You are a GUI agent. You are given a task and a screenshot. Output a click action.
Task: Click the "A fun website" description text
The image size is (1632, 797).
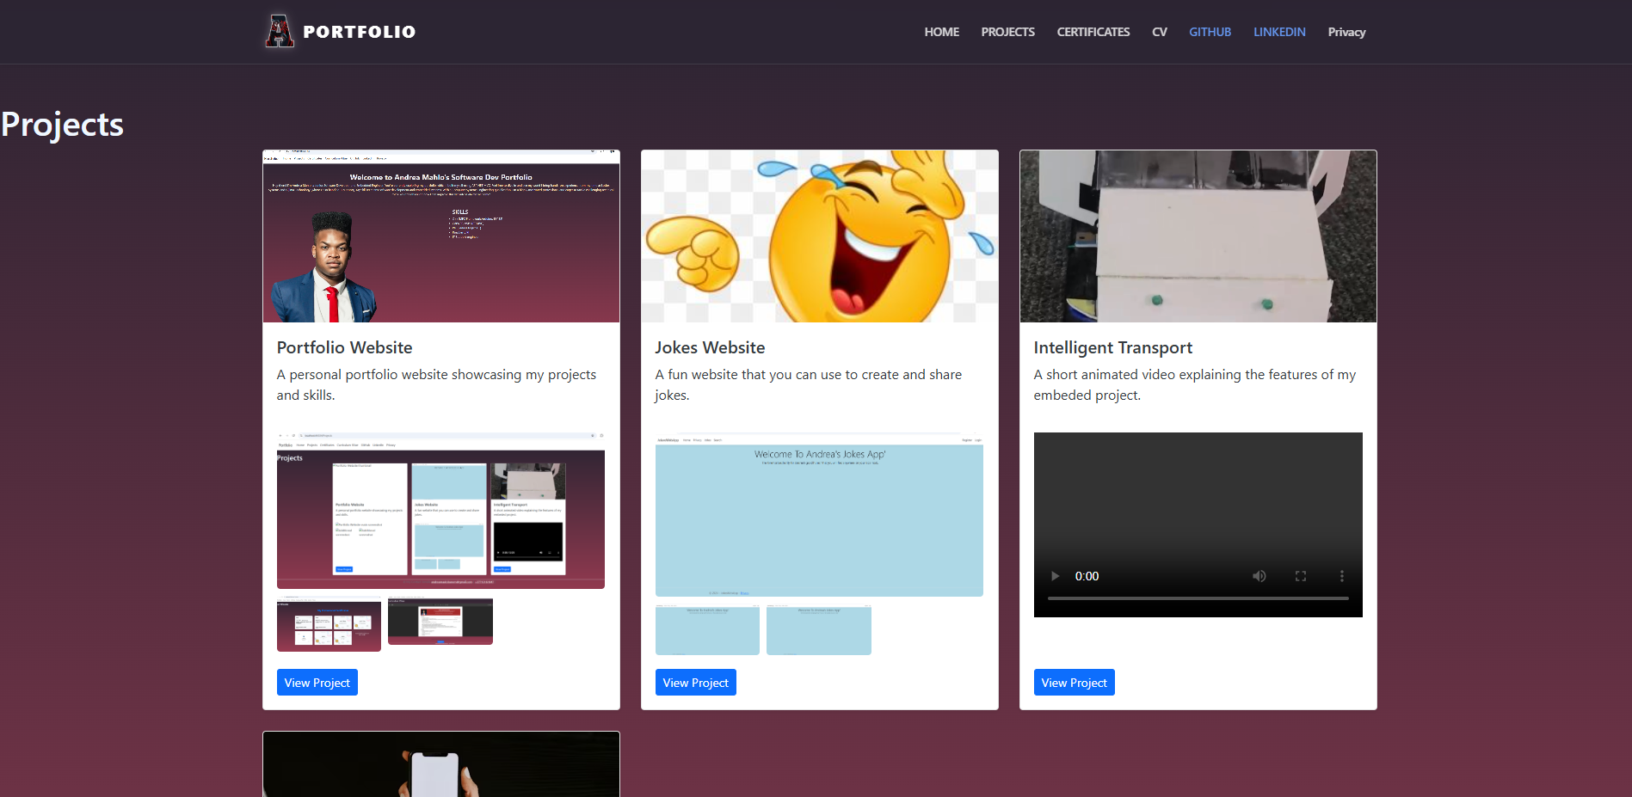click(808, 384)
